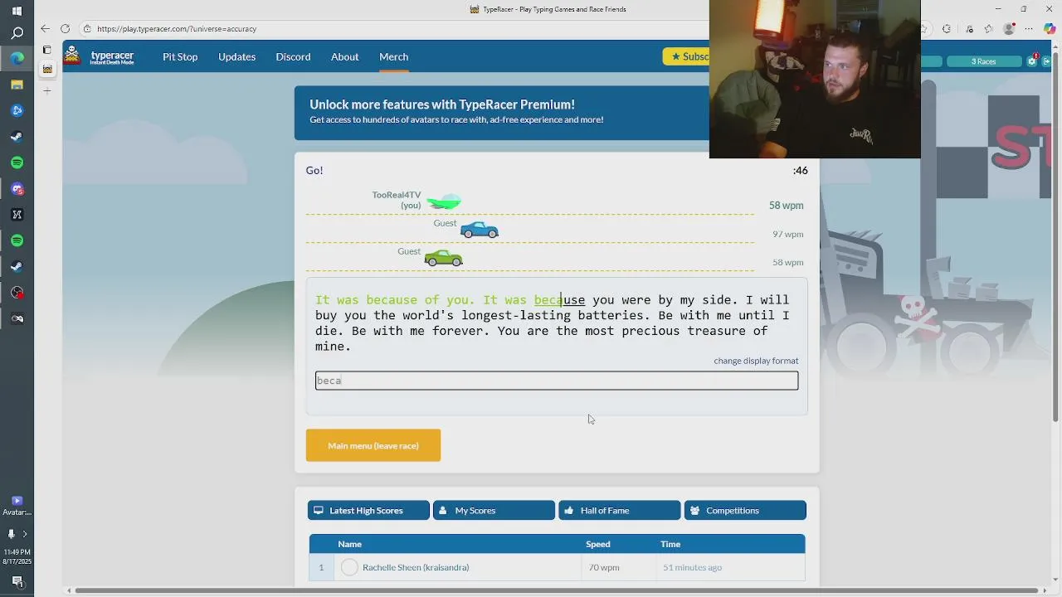
Task: Open About in the navigation bar
Action: click(344, 56)
